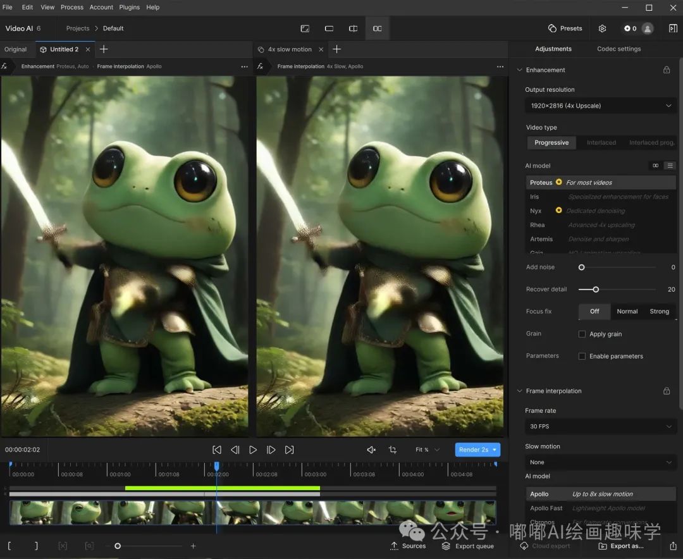
Task: Open Render 2s dropdown arrow
Action: [495, 450]
